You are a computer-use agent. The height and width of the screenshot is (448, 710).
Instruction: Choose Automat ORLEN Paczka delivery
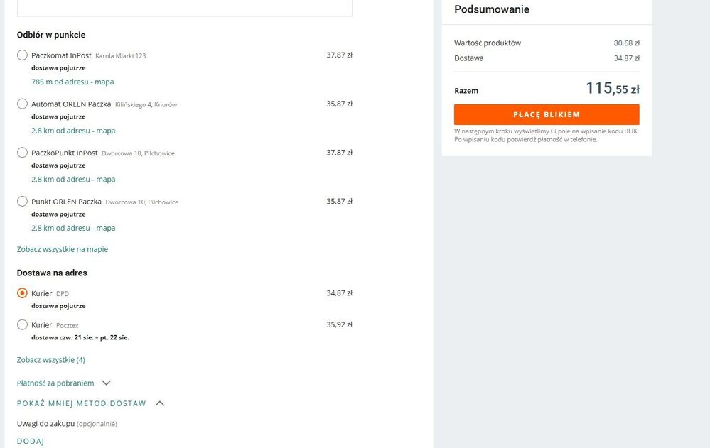[23, 104]
